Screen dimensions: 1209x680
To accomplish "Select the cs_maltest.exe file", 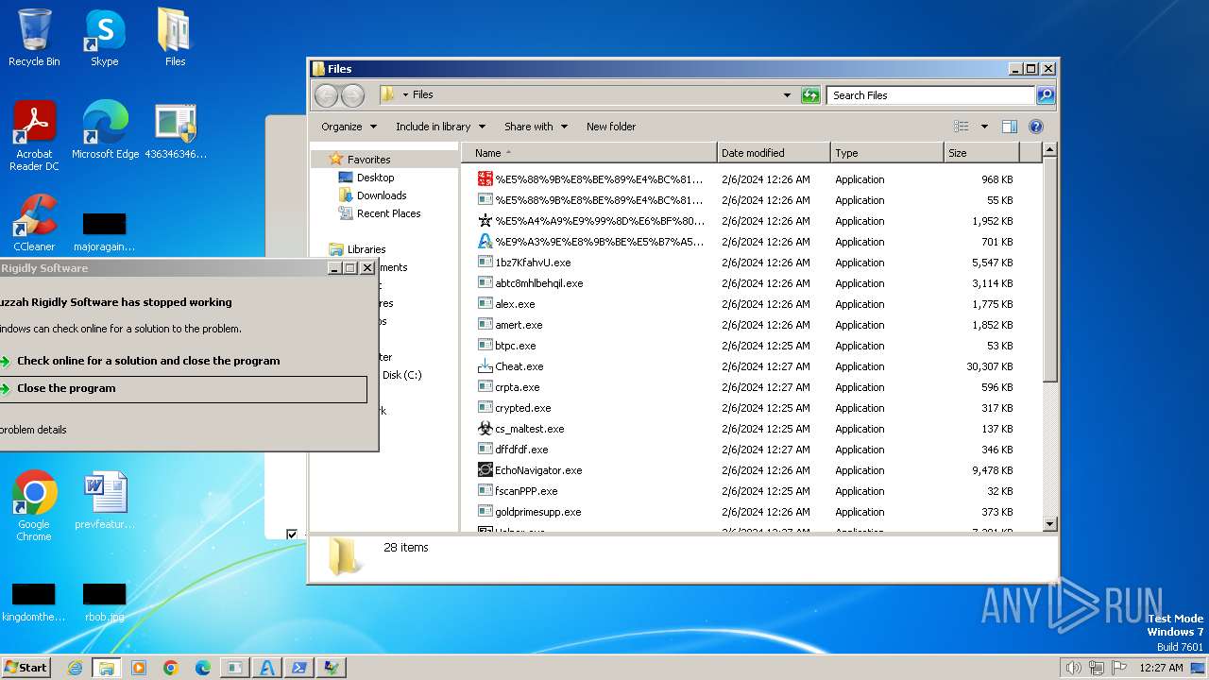I will tap(529, 429).
